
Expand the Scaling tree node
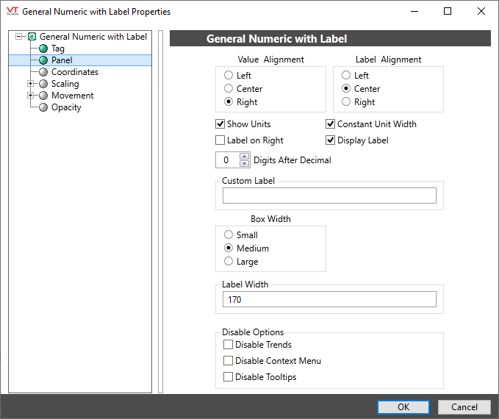30,84
